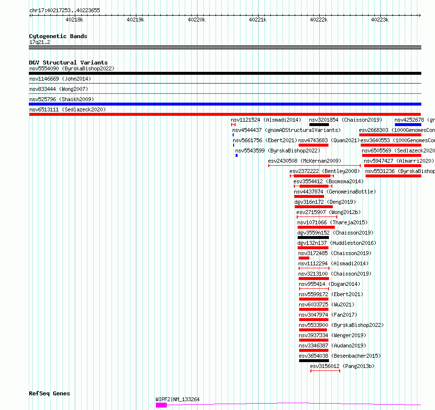Open the nsv5661756 (Ebert2021) label
The height and width of the screenshot is (410, 435).
click(265, 140)
